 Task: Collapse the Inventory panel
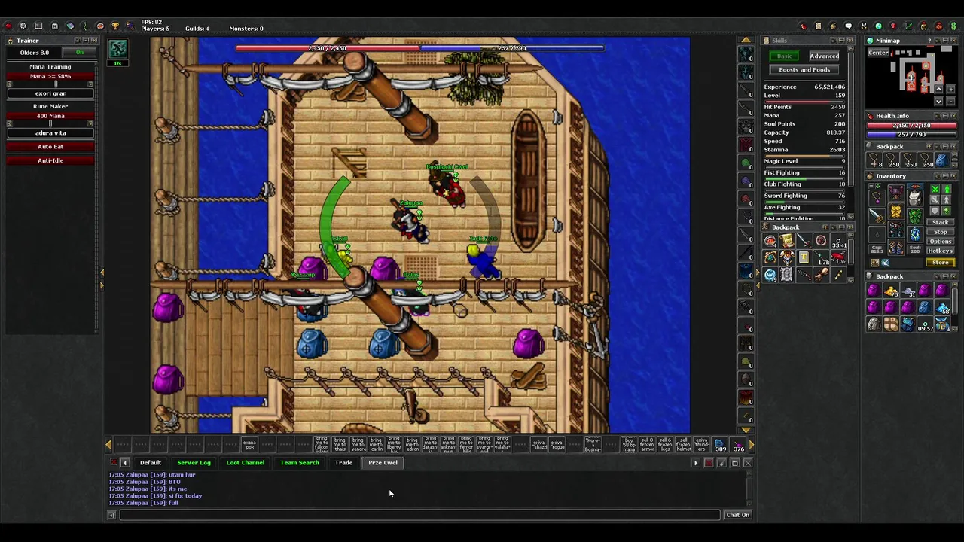tap(945, 176)
